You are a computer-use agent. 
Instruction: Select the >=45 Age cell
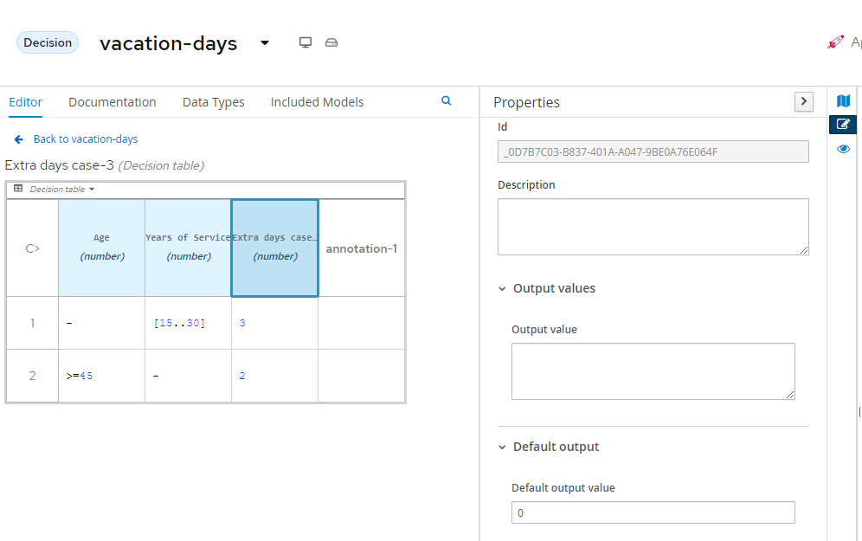[x=102, y=376]
